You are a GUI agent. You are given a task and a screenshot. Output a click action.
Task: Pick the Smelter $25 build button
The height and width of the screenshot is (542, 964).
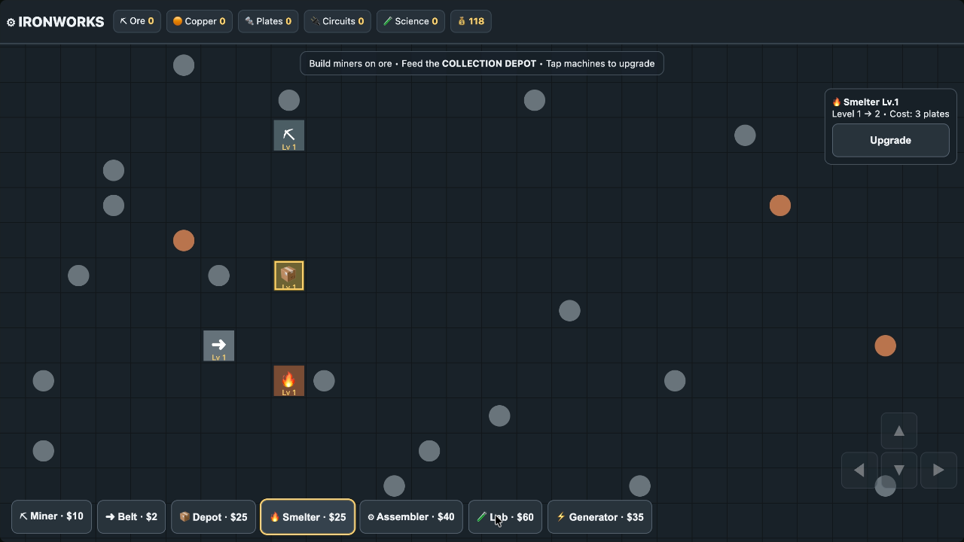(307, 516)
